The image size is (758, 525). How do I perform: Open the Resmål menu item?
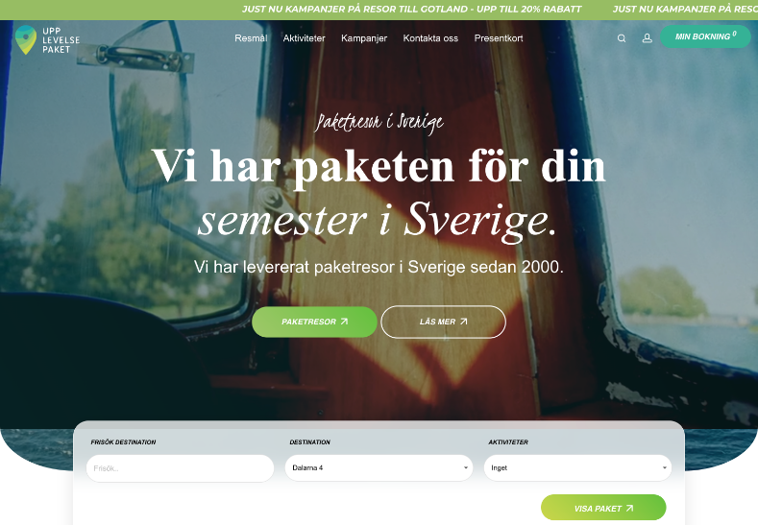(x=251, y=38)
